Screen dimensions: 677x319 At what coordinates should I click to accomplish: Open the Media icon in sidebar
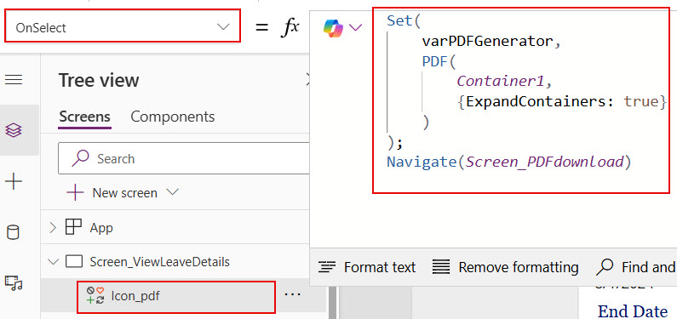[14, 282]
